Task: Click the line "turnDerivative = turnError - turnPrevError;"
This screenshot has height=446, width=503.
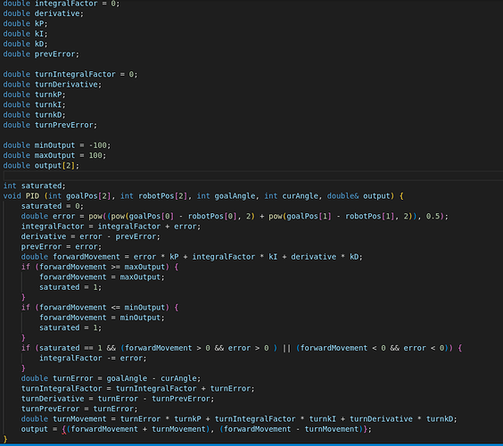Action: coord(118,399)
